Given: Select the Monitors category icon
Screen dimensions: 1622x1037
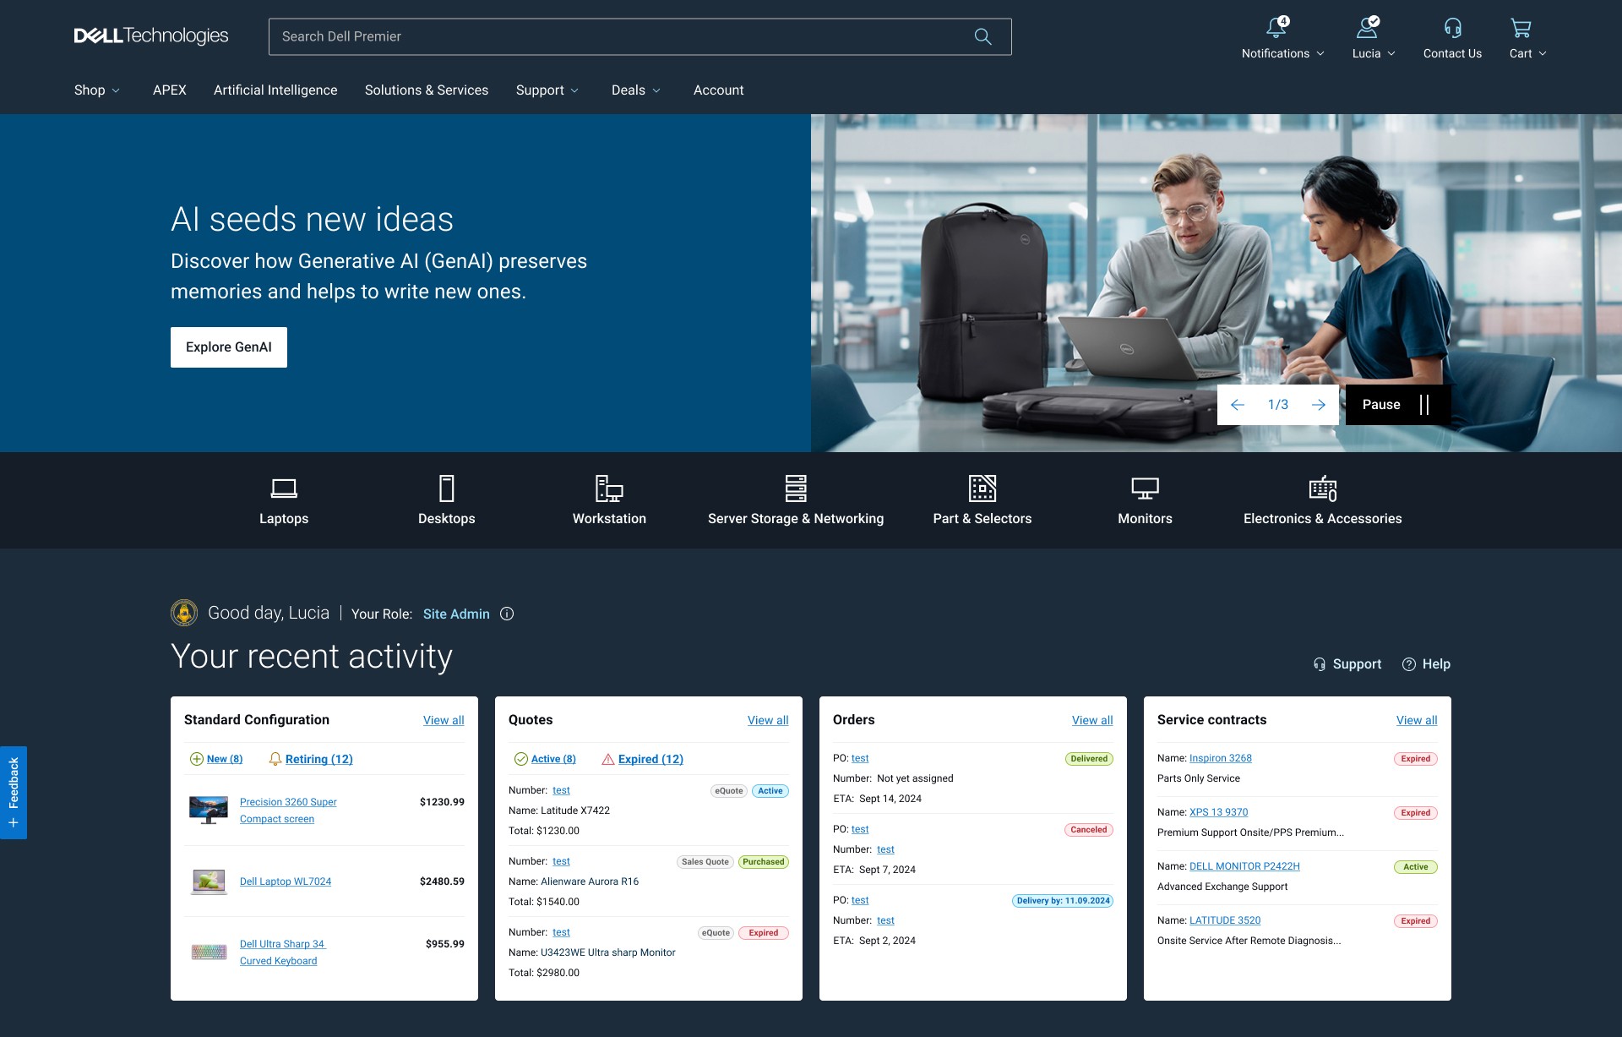Looking at the screenshot, I should click(1145, 488).
